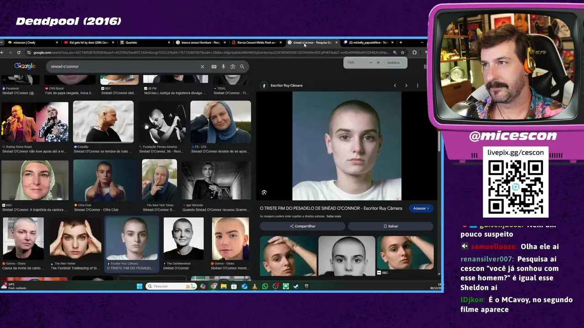Open File Explorer from the taskbar
This screenshot has width=584, height=328.
[224, 286]
